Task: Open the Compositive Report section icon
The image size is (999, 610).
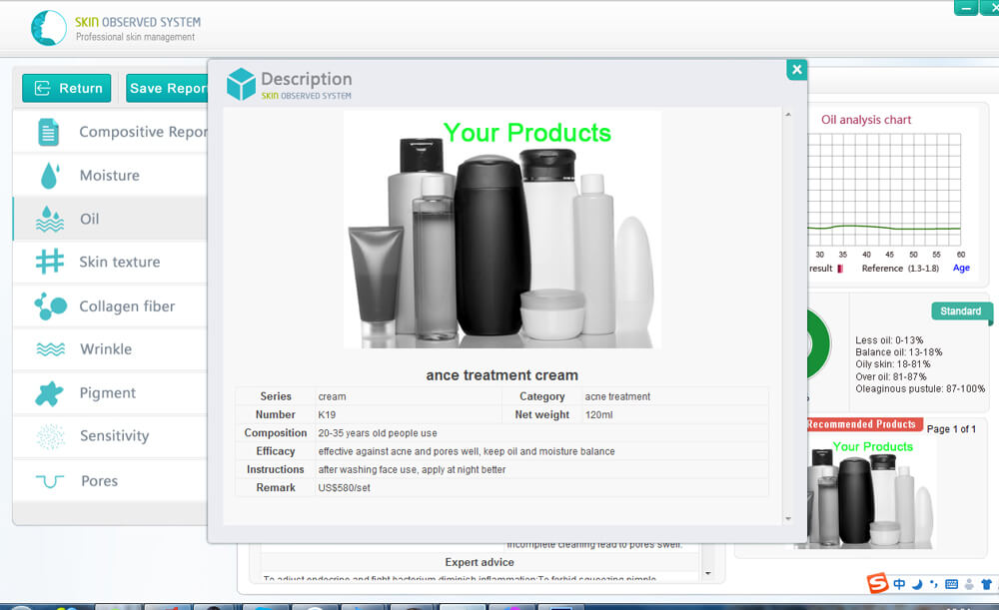Action: point(48,132)
